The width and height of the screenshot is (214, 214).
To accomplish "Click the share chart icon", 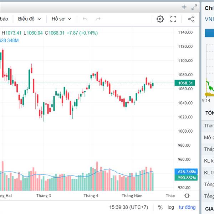I will pyautogui.click(x=191, y=19).
